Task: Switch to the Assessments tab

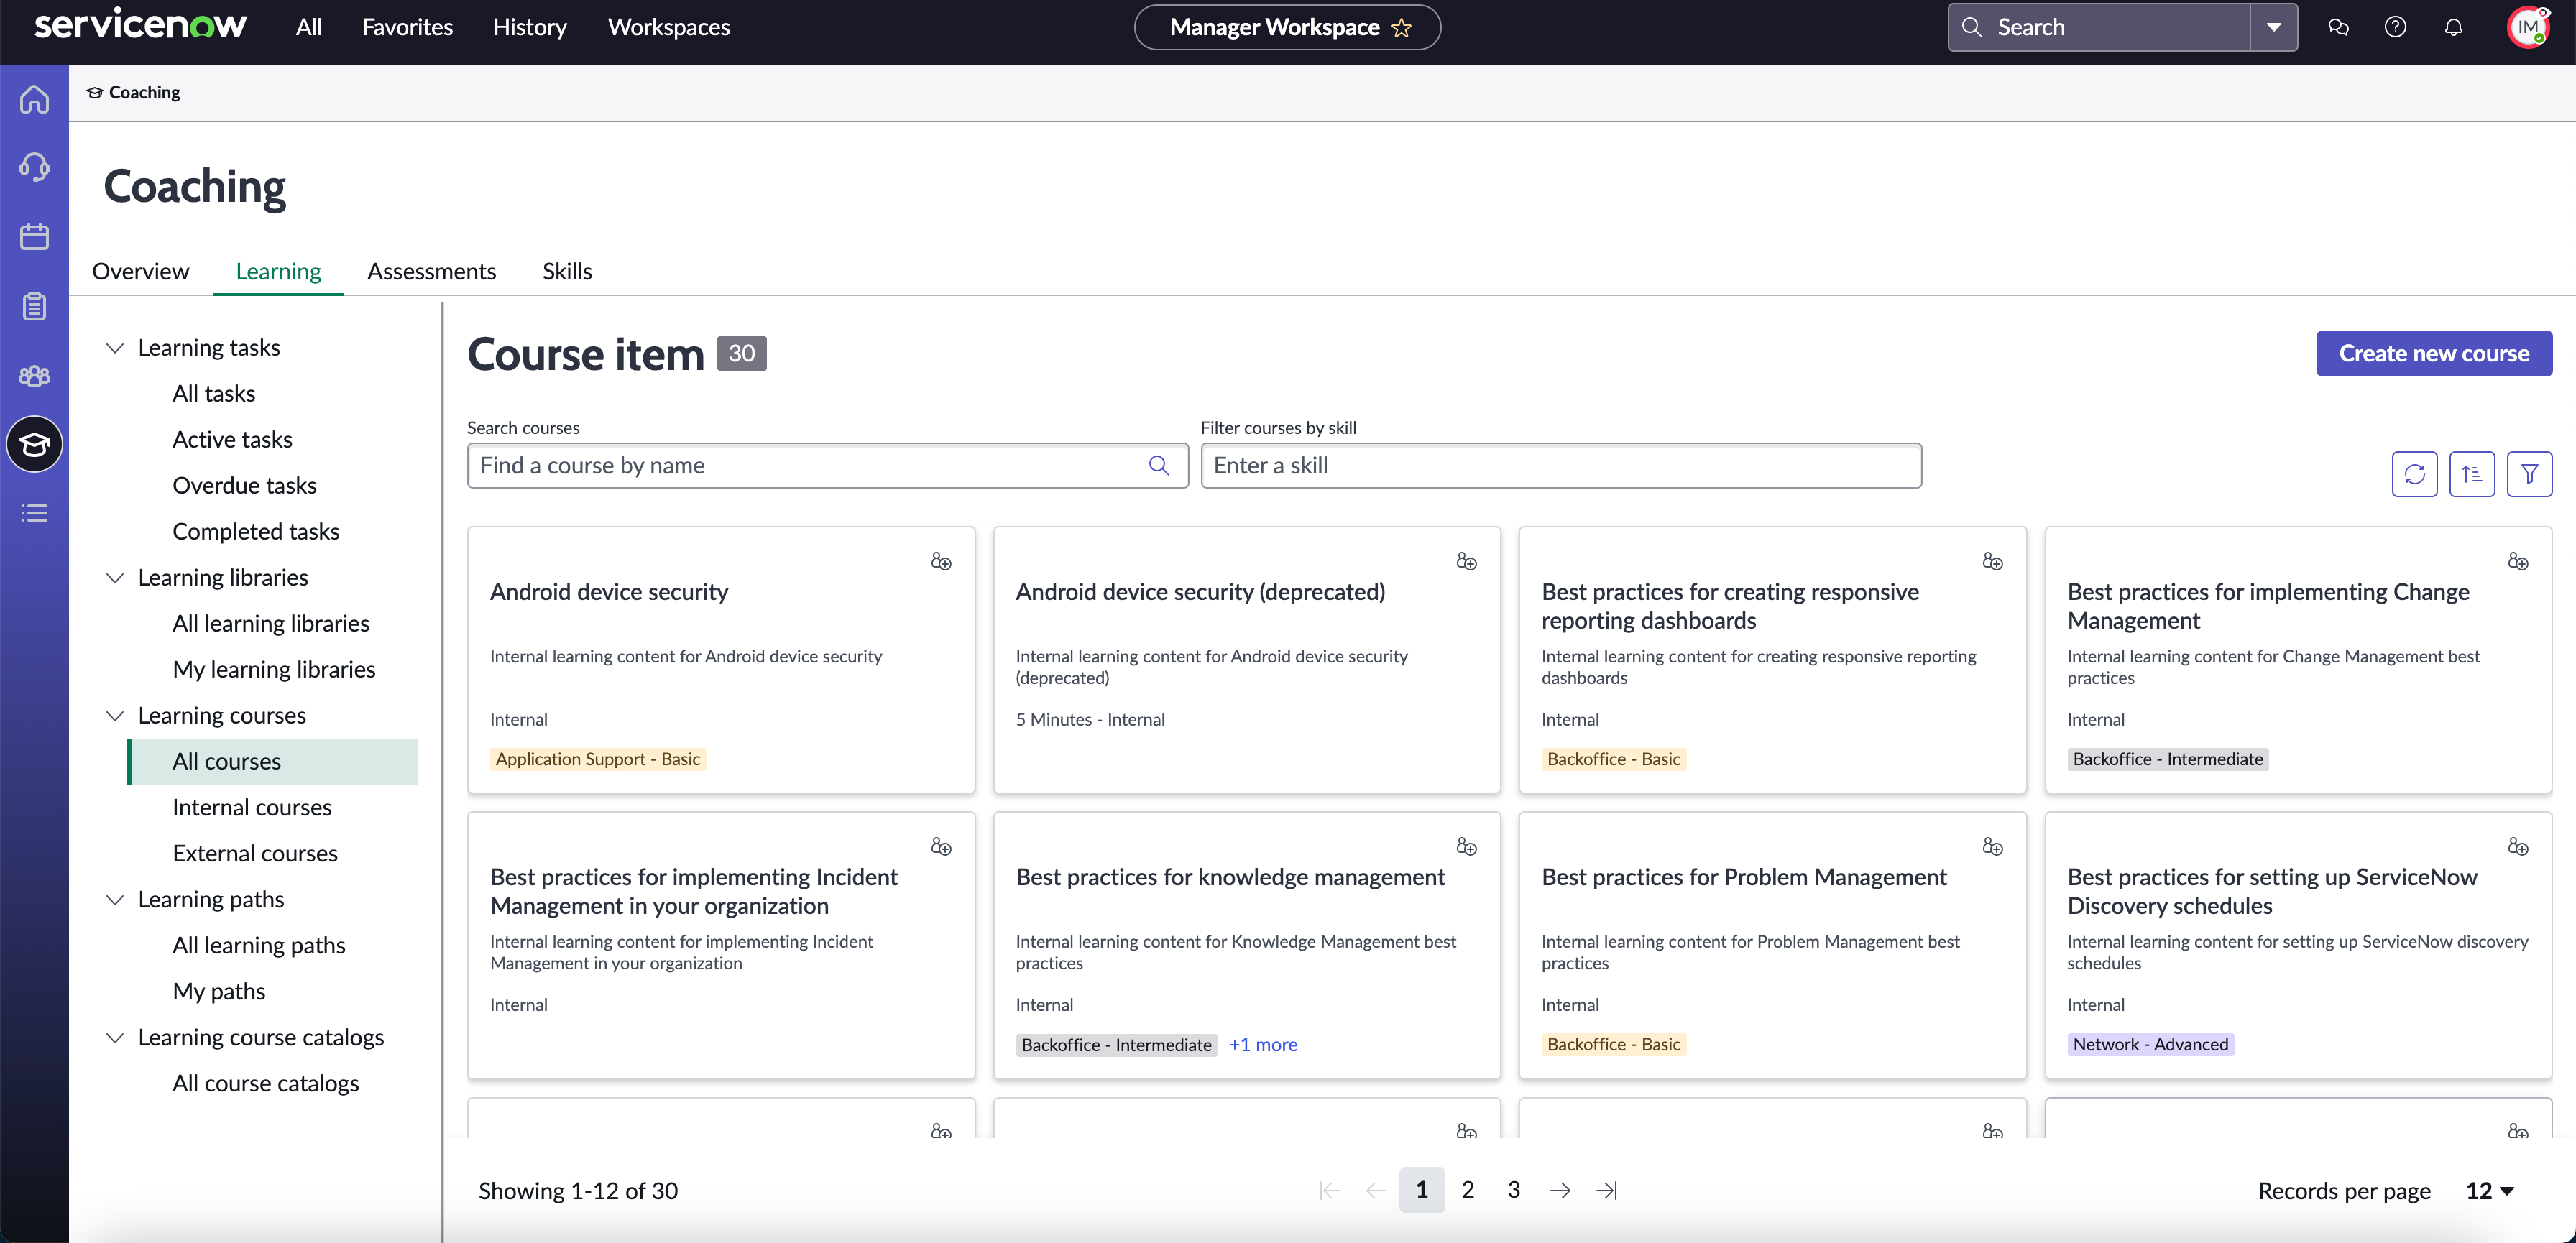Action: click(431, 271)
